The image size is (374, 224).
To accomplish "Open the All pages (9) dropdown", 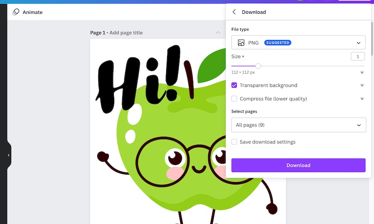I will click(x=299, y=125).
